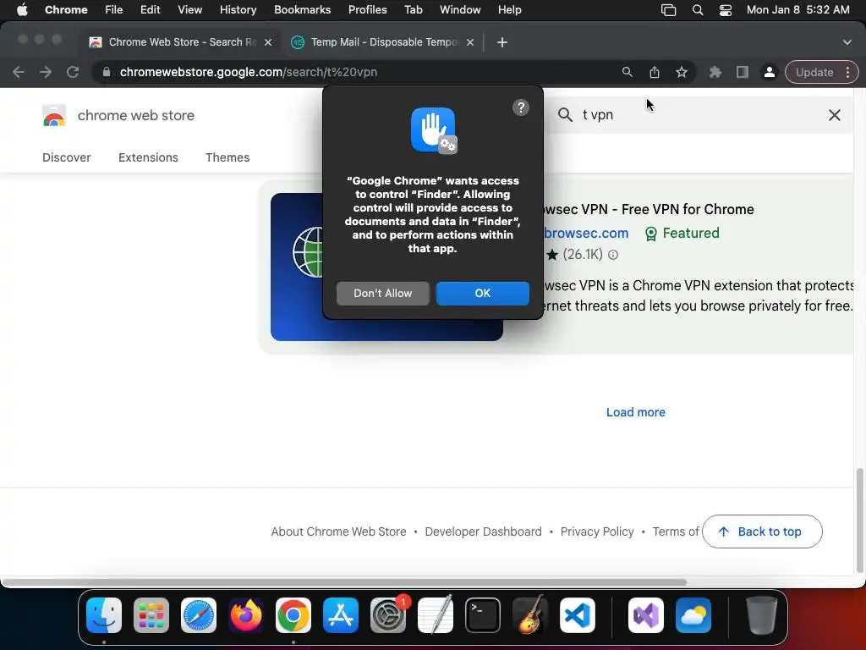
Task: Open the Extensions section
Action: tap(148, 157)
